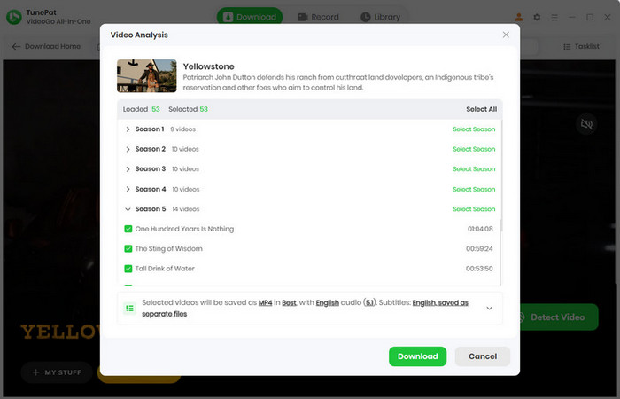Click the Season 5 14 videos label
620x399 pixels.
click(x=167, y=209)
